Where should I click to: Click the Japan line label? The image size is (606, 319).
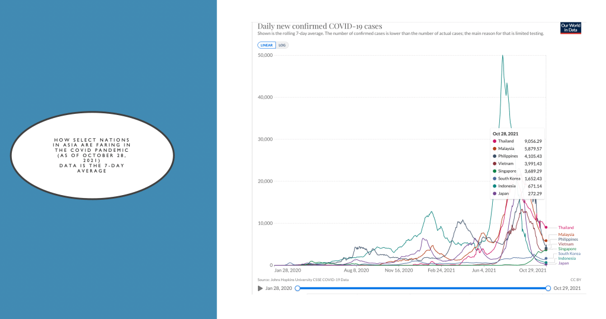tap(563, 263)
